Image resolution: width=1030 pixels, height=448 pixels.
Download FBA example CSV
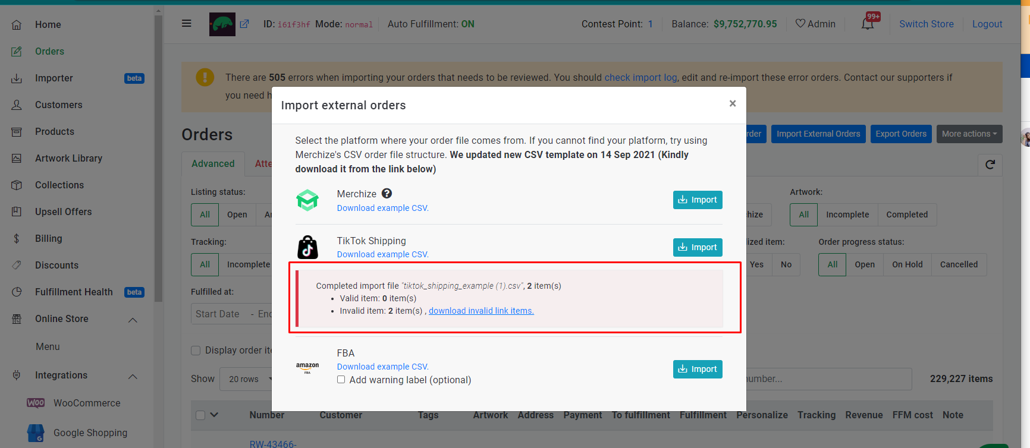(382, 367)
